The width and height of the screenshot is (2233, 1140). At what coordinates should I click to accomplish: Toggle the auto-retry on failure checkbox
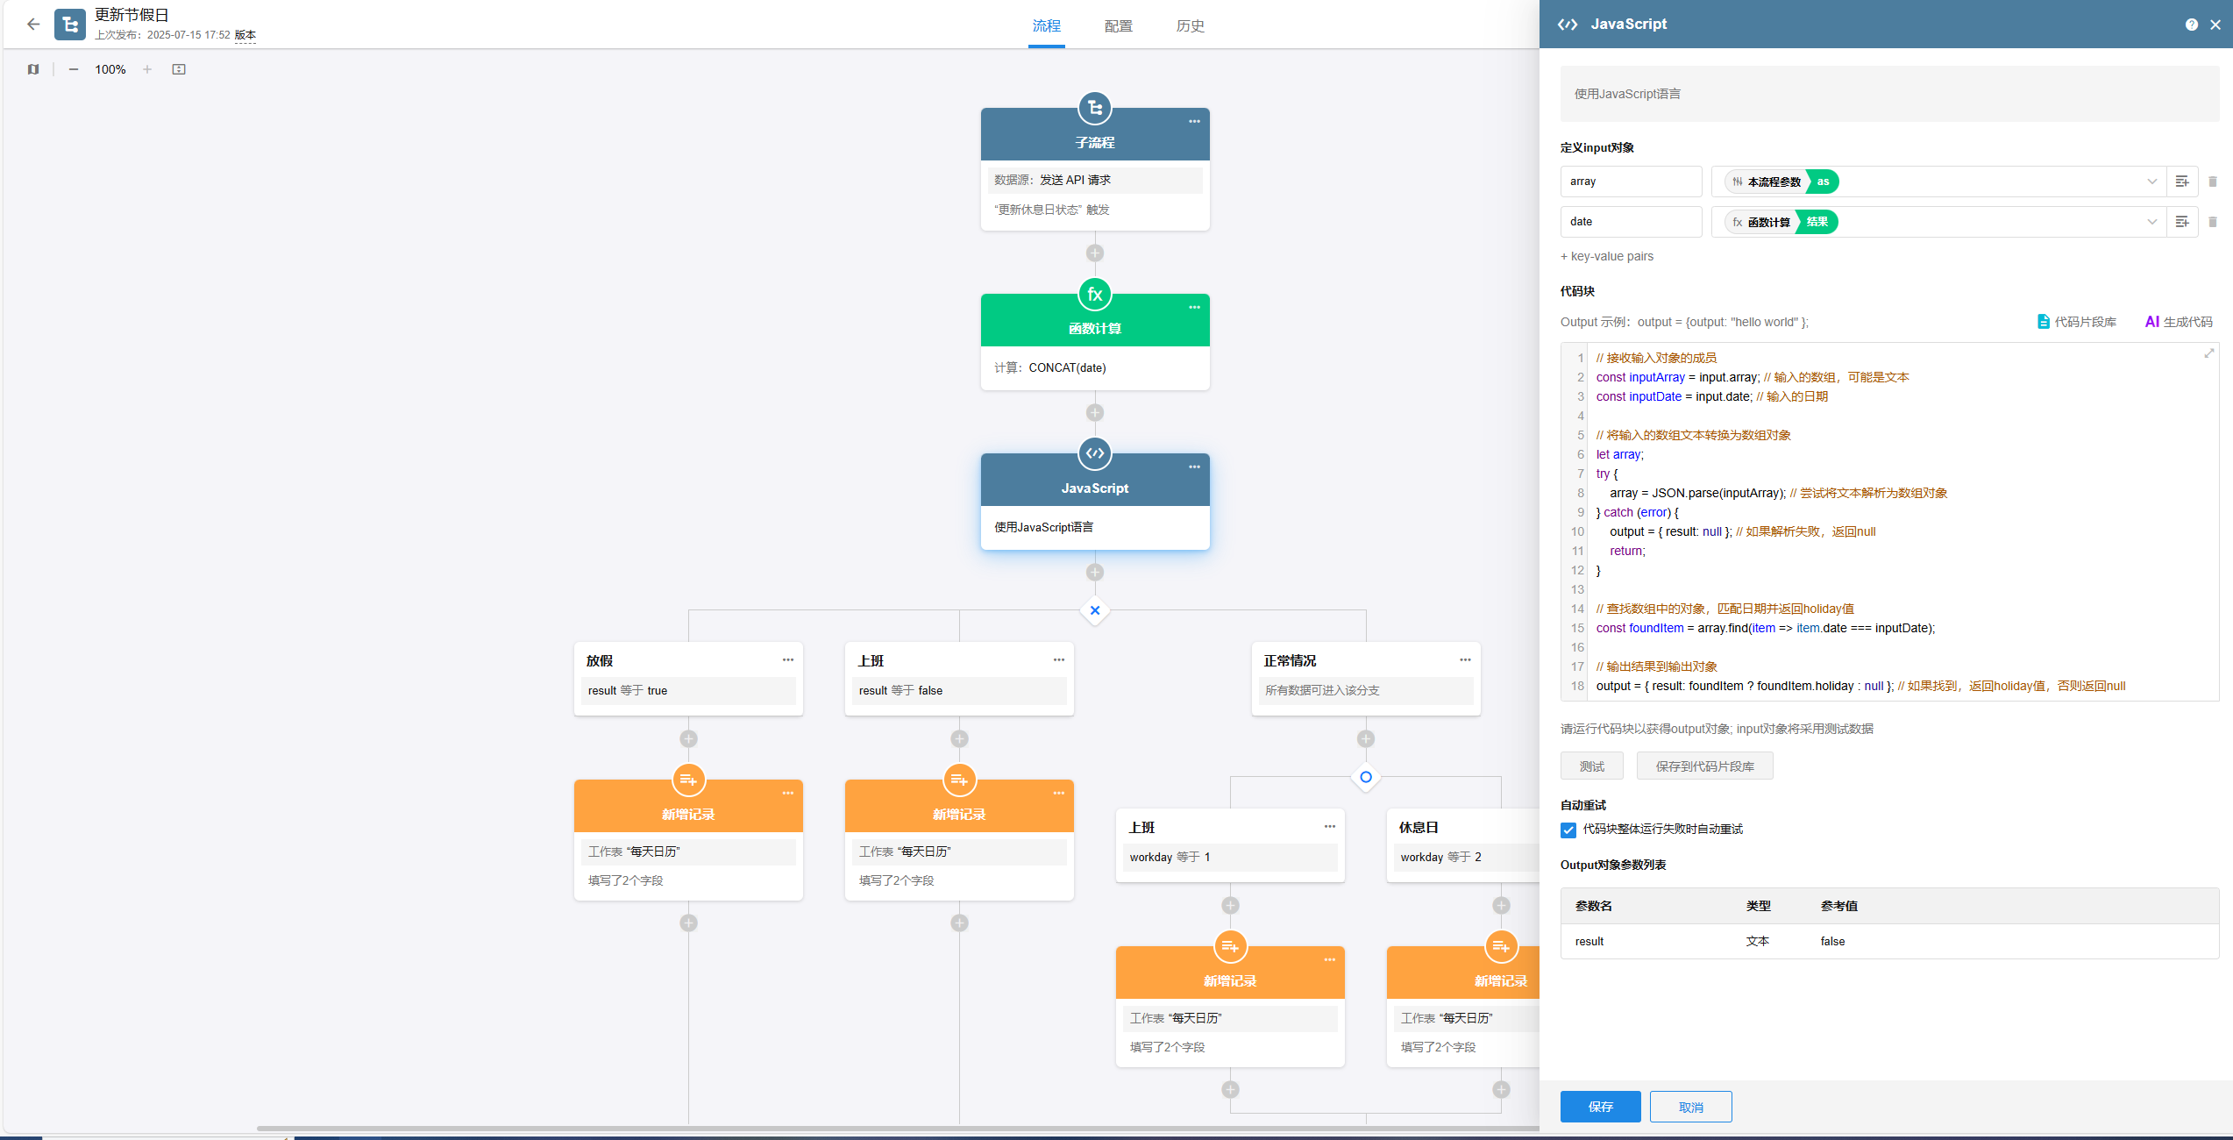click(x=1568, y=830)
